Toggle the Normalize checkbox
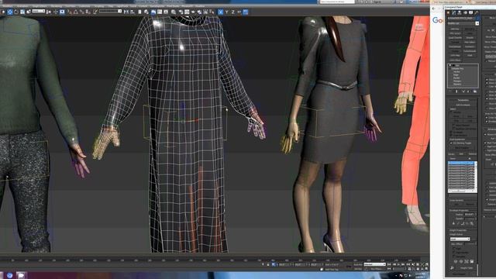The height and width of the screenshot is (279, 496). click(x=454, y=256)
